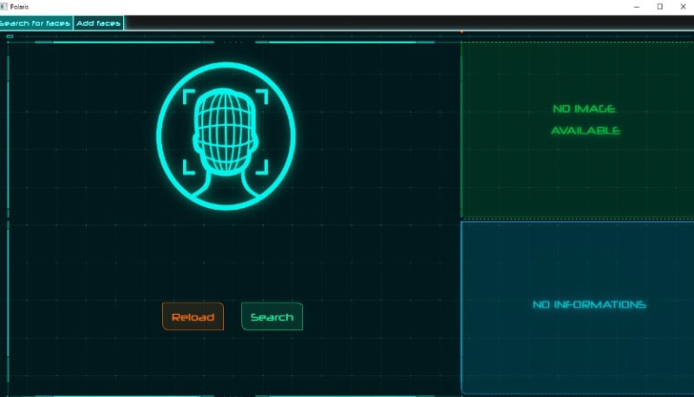Open the Add faces tab
This screenshot has width=694, height=397.
point(99,23)
